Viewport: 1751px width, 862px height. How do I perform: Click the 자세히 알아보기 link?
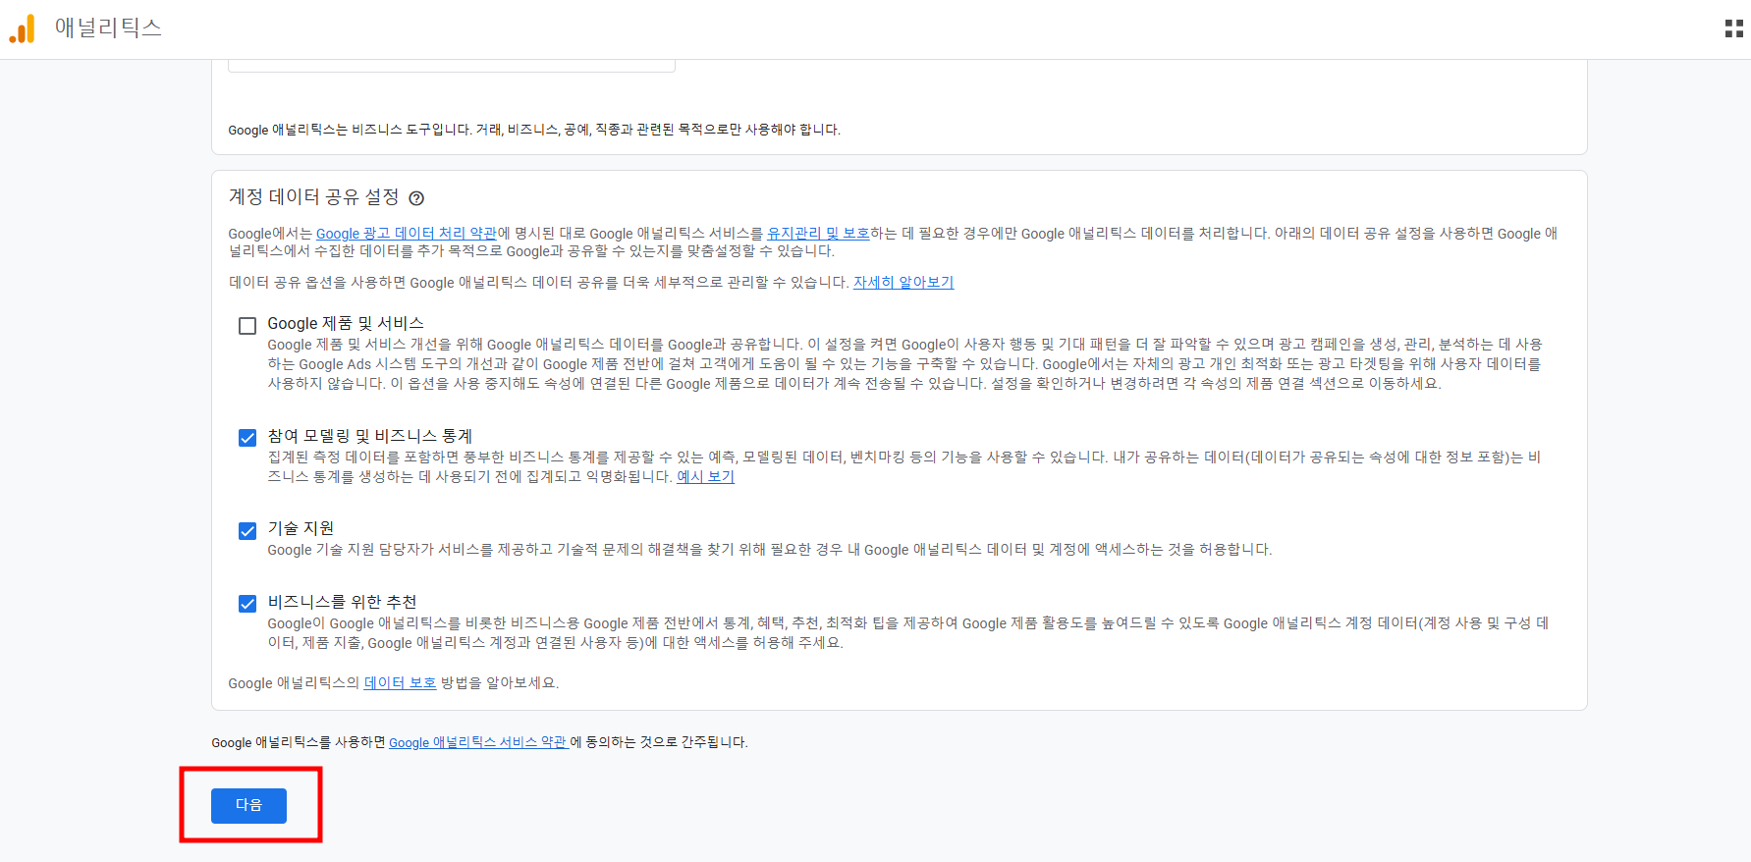click(x=903, y=283)
